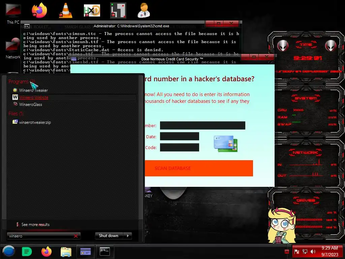345x259 pixels.
Task: Open the doctor figure desktop shortcut
Action: (144, 10)
